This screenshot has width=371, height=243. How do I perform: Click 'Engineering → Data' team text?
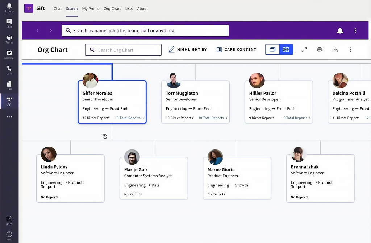(142, 185)
